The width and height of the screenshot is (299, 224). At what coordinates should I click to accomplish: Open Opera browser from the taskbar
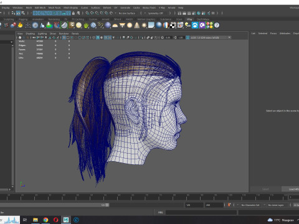tap(55, 220)
